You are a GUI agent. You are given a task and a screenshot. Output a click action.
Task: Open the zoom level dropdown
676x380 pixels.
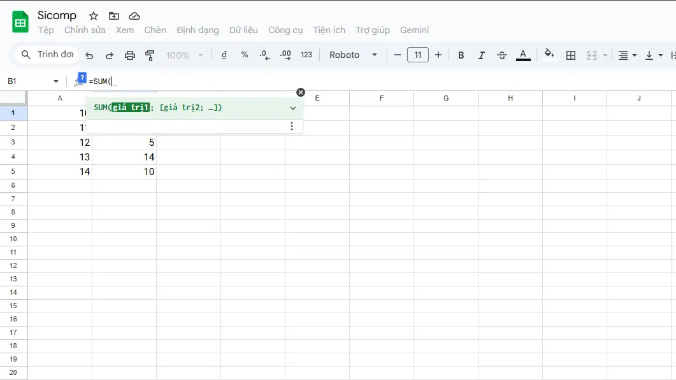click(184, 55)
